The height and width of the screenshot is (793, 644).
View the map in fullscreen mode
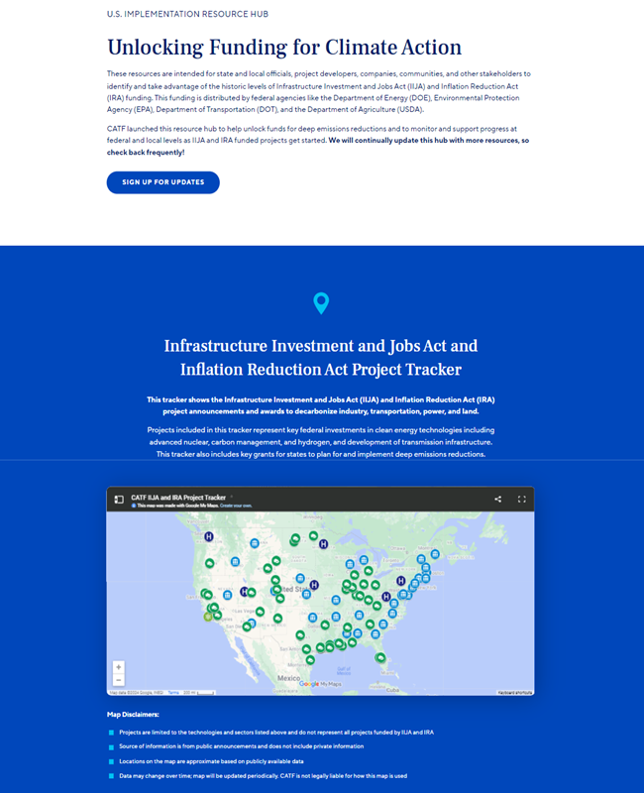pos(521,500)
